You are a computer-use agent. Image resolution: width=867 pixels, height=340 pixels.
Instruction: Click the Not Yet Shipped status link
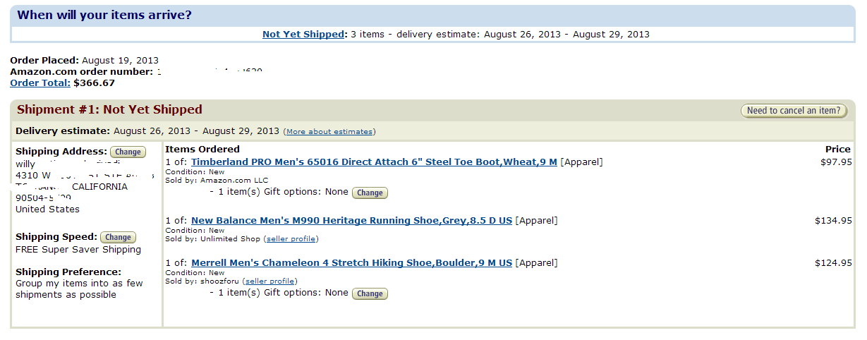click(x=303, y=34)
